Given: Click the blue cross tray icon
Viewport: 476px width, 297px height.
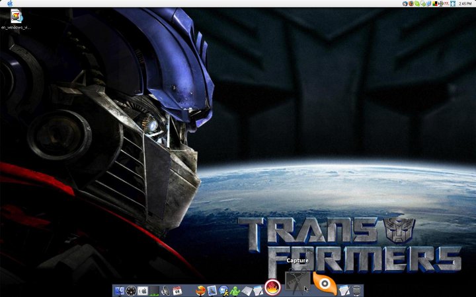Looking at the screenshot, I should point(453,4).
